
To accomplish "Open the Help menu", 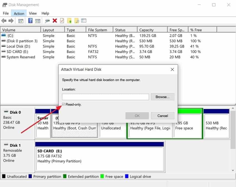I will click(x=45, y=13).
